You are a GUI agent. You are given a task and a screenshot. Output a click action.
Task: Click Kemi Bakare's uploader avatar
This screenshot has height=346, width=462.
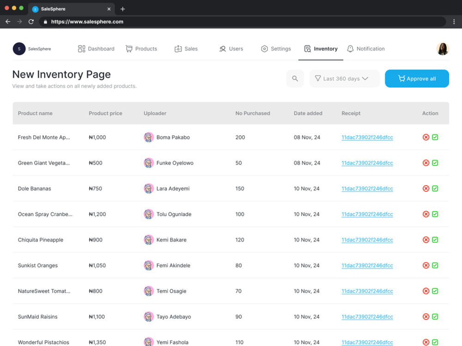pyautogui.click(x=149, y=239)
